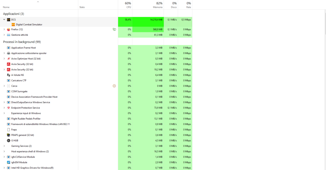Expand Esperienza input di Windows
Viewport: 326px width, 170px height.
[x=4, y=113]
